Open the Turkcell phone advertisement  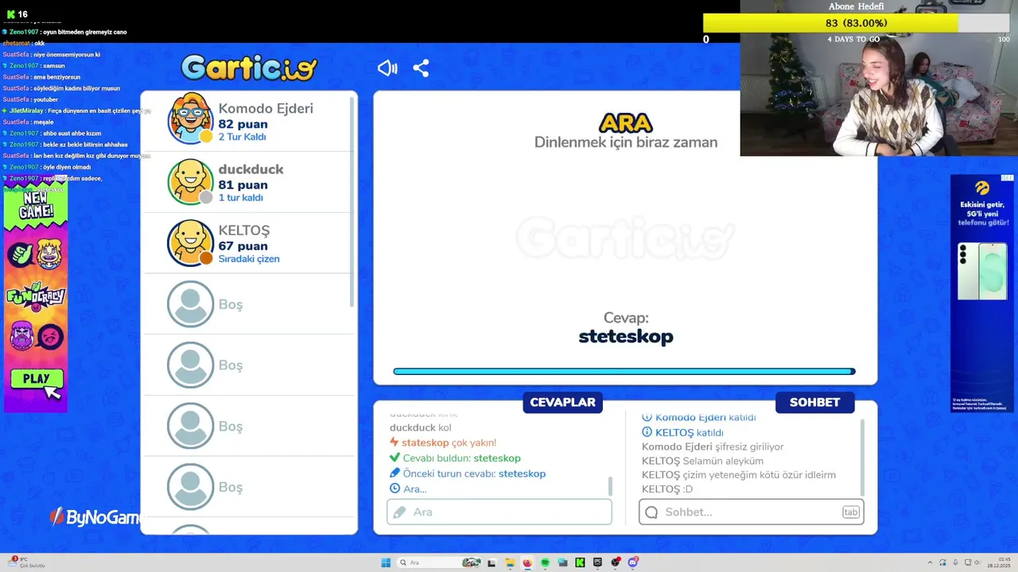(982, 292)
